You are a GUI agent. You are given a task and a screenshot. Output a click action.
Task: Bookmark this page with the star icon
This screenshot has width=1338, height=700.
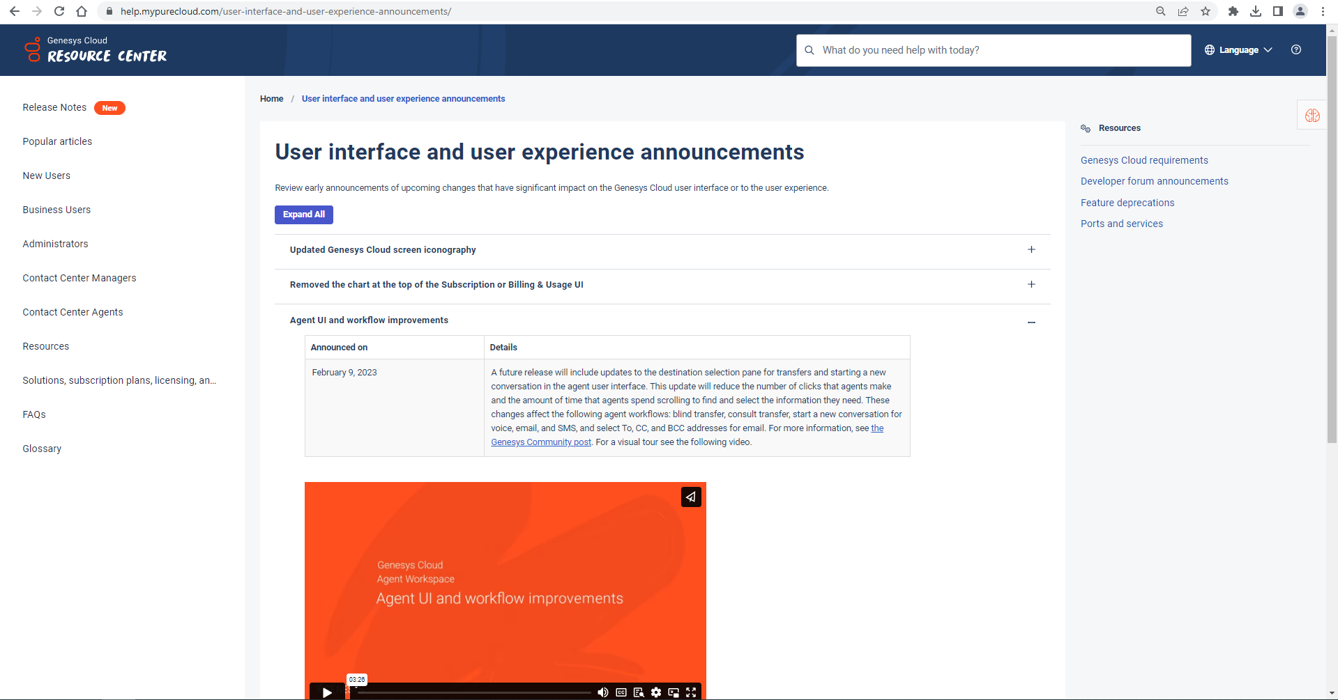1206,11
